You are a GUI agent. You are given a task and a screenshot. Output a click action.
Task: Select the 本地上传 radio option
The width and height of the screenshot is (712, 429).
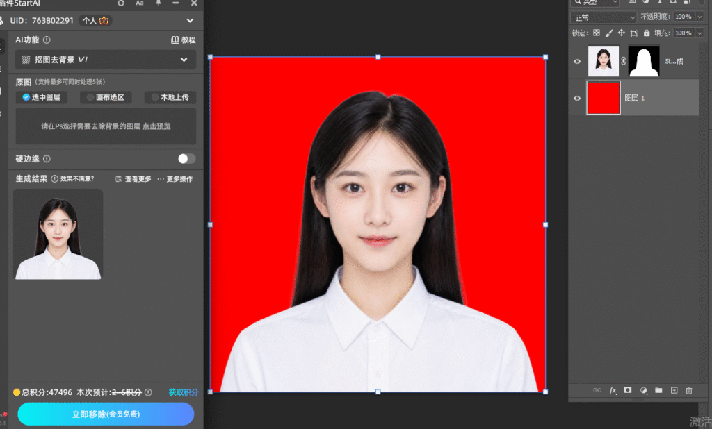point(170,97)
